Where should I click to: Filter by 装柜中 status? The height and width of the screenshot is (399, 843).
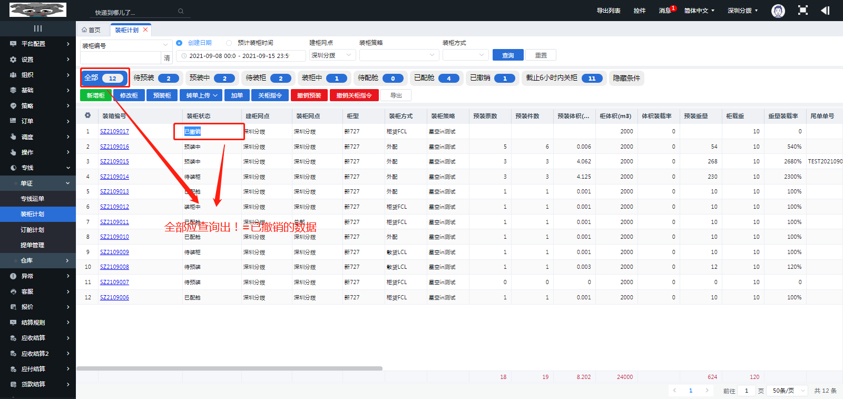tap(324, 78)
